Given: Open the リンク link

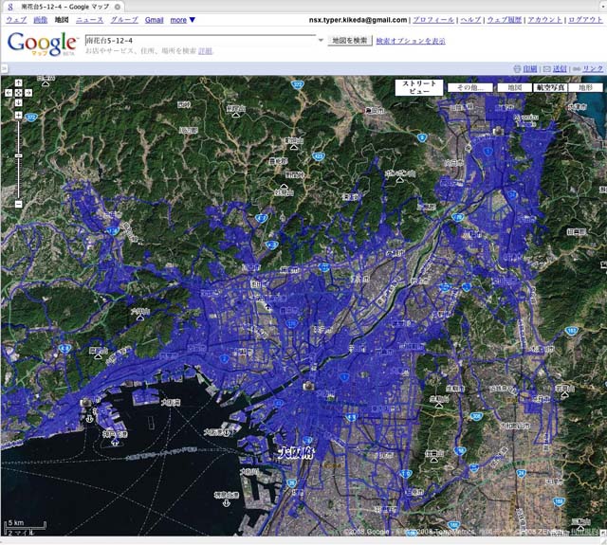Looking at the screenshot, I should (593, 69).
